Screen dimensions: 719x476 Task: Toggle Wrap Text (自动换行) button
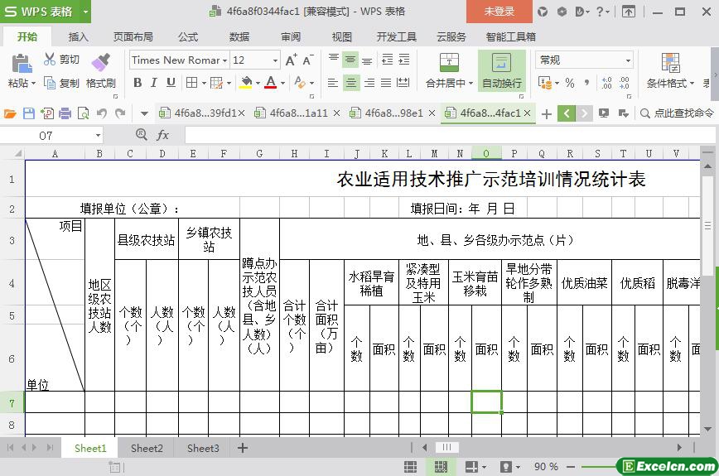pyautogui.click(x=501, y=64)
